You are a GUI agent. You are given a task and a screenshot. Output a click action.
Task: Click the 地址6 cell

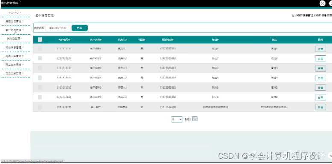coord(215,97)
